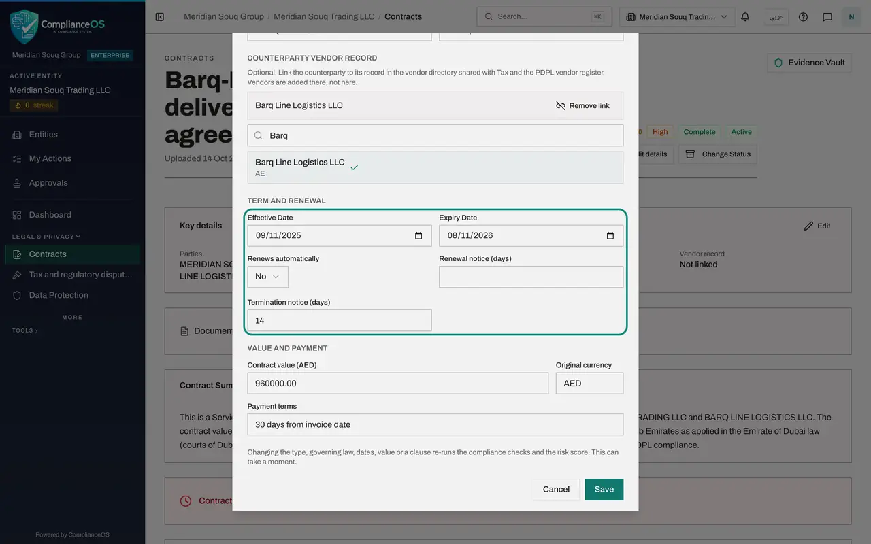
Task: Open the notifications bell
Action: coord(745,17)
